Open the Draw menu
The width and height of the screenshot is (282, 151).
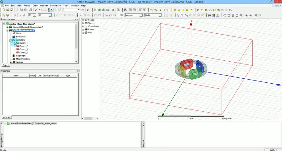click(x=35, y=6)
